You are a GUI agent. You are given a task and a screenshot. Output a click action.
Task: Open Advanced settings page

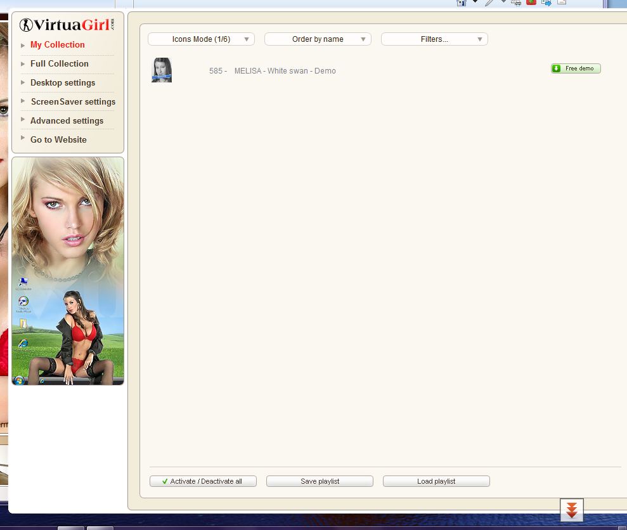click(67, 121)
